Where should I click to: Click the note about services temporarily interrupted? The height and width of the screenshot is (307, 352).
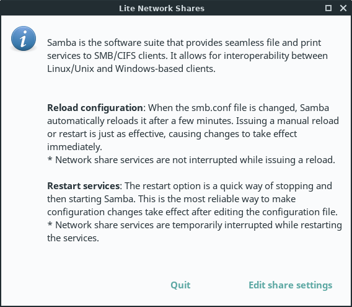point(195,225)
